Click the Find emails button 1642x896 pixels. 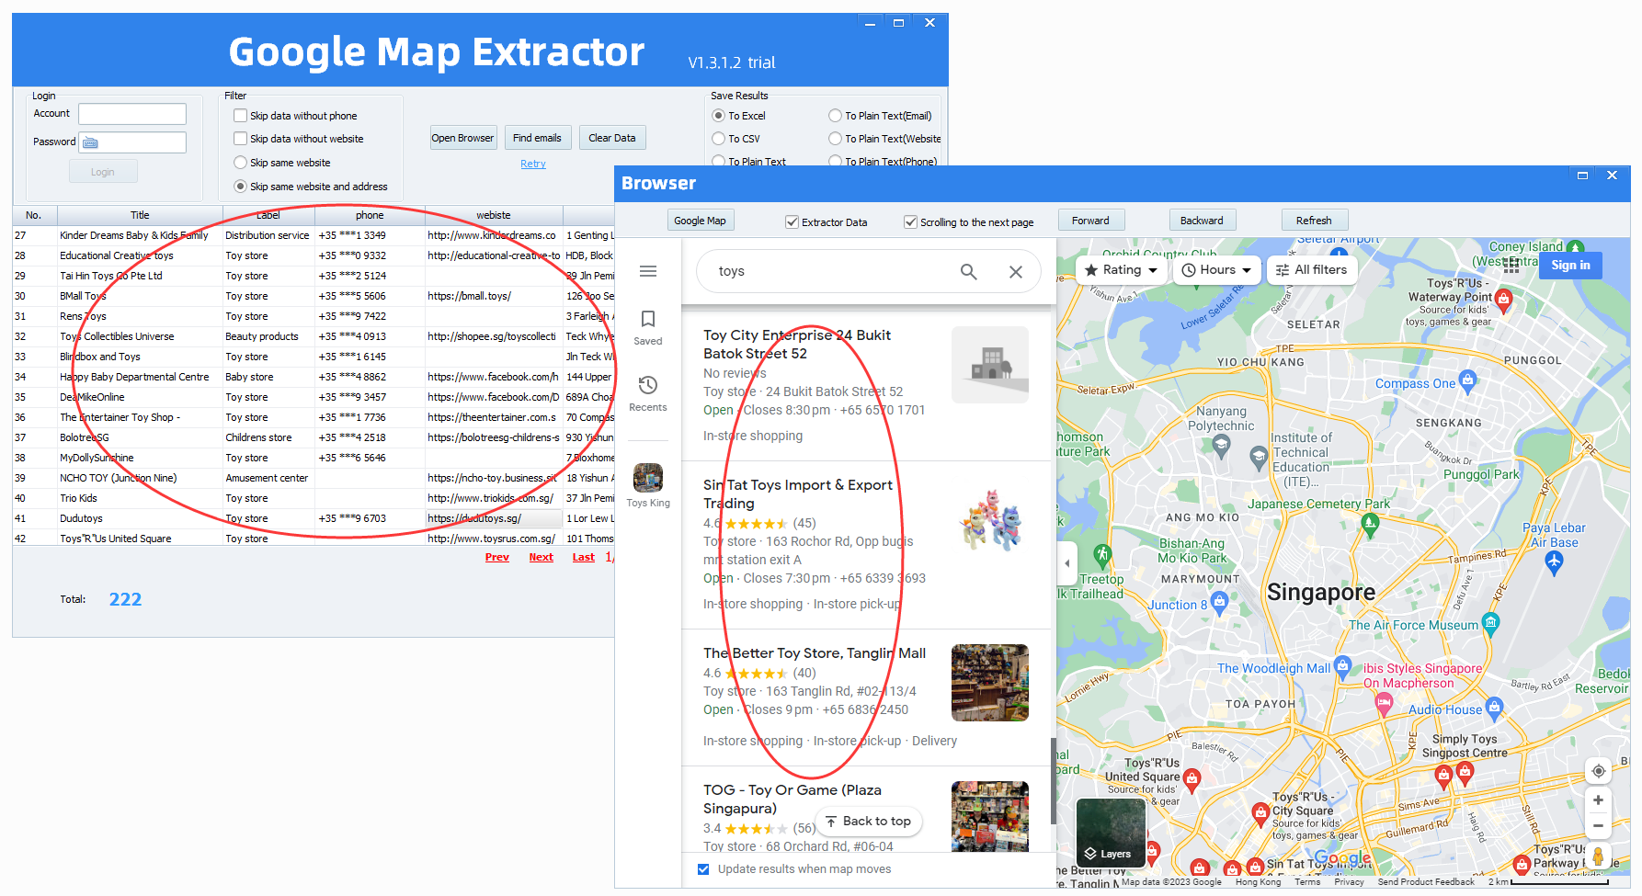(x=537, y=138)
